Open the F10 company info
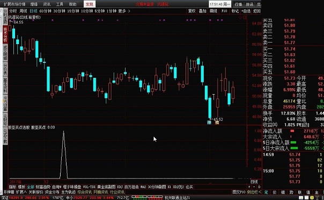 224,11
